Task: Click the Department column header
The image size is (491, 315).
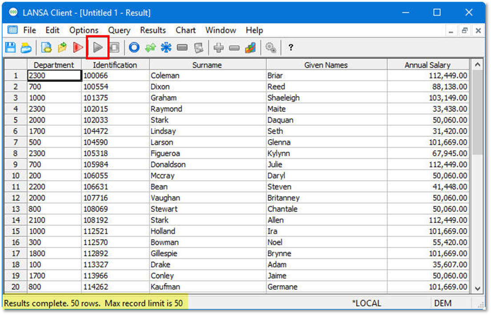Action: pyautogui.click(x=54, y=65)
